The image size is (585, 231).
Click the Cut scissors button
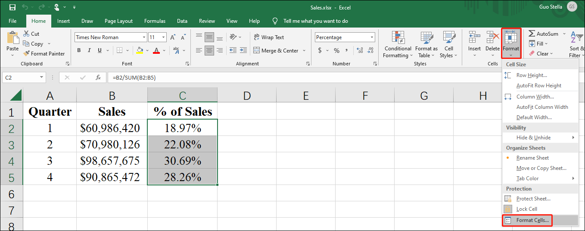point(31,34)
